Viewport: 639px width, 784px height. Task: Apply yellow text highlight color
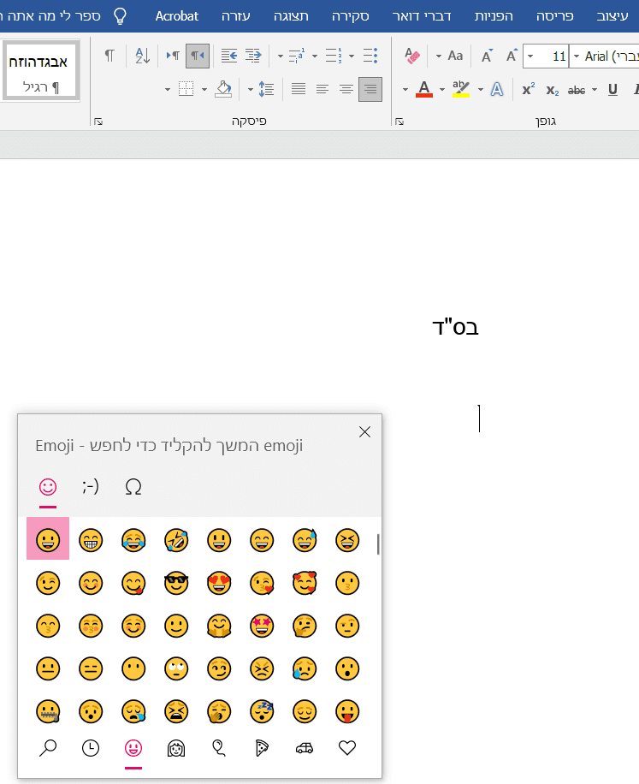pos(460,90)
